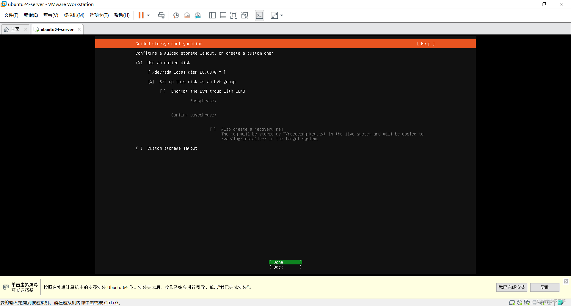Click the Unity mode toolbar icon

click(x=245, y=15)
